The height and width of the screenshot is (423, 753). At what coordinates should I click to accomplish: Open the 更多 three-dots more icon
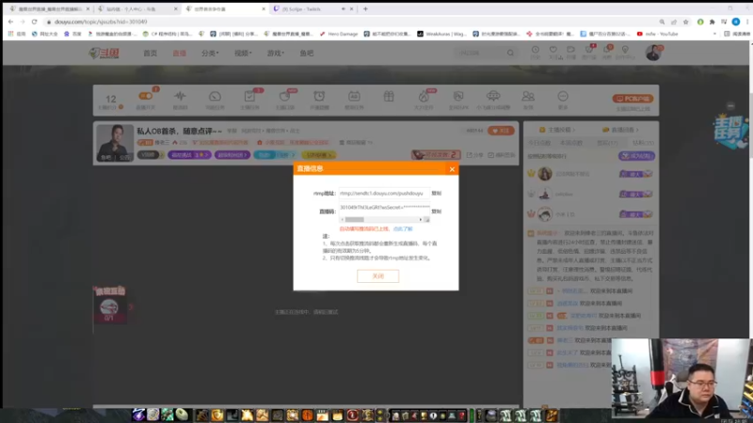(563, 97)
